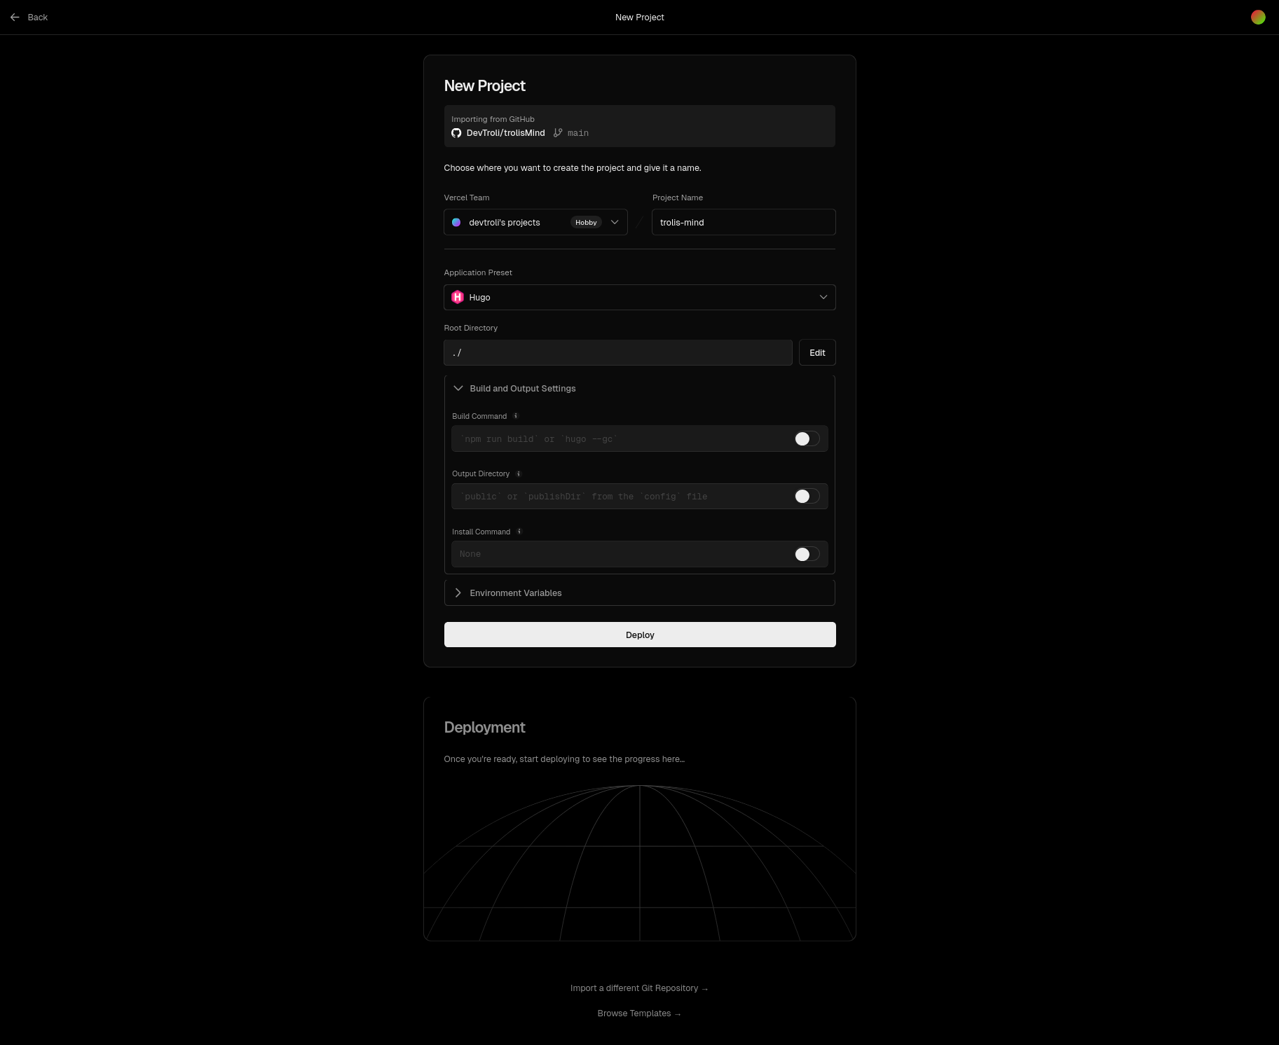Open the user avatar menu top right
This screenshot has height=1045, width=1279.
pos(1258,17)
